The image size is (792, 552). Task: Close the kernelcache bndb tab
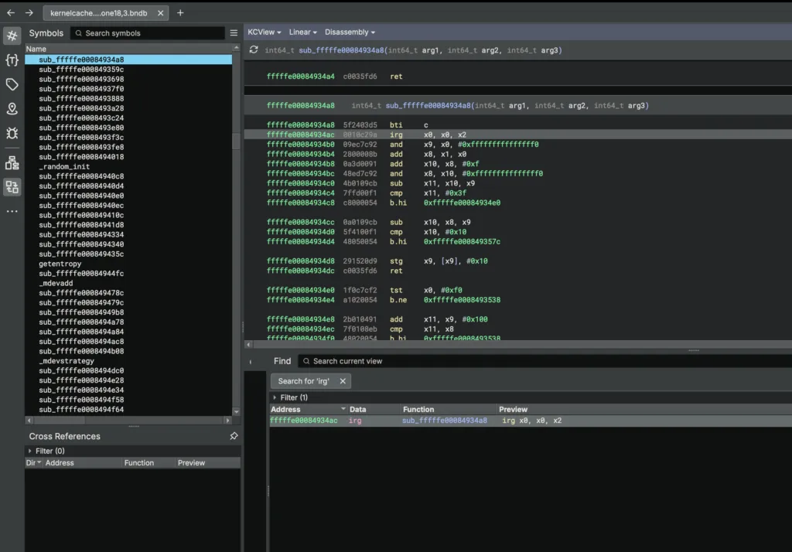click(x=160, y=13)
